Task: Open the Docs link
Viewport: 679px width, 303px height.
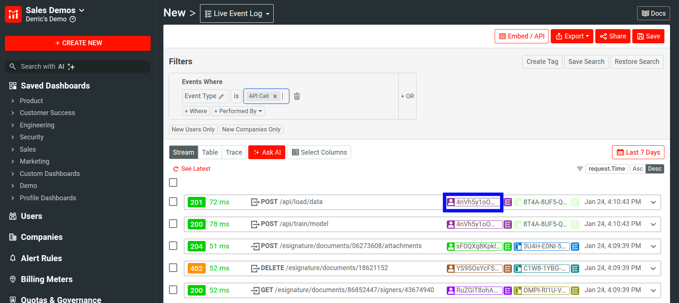Action: pyautogui.click(x=654, y=13)
